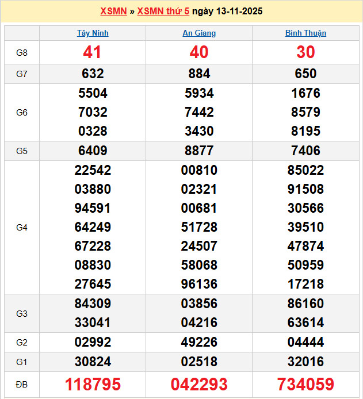363x399 pixels.
Task: Click An Giang G2 number 49226
Action: coord(199,343)
